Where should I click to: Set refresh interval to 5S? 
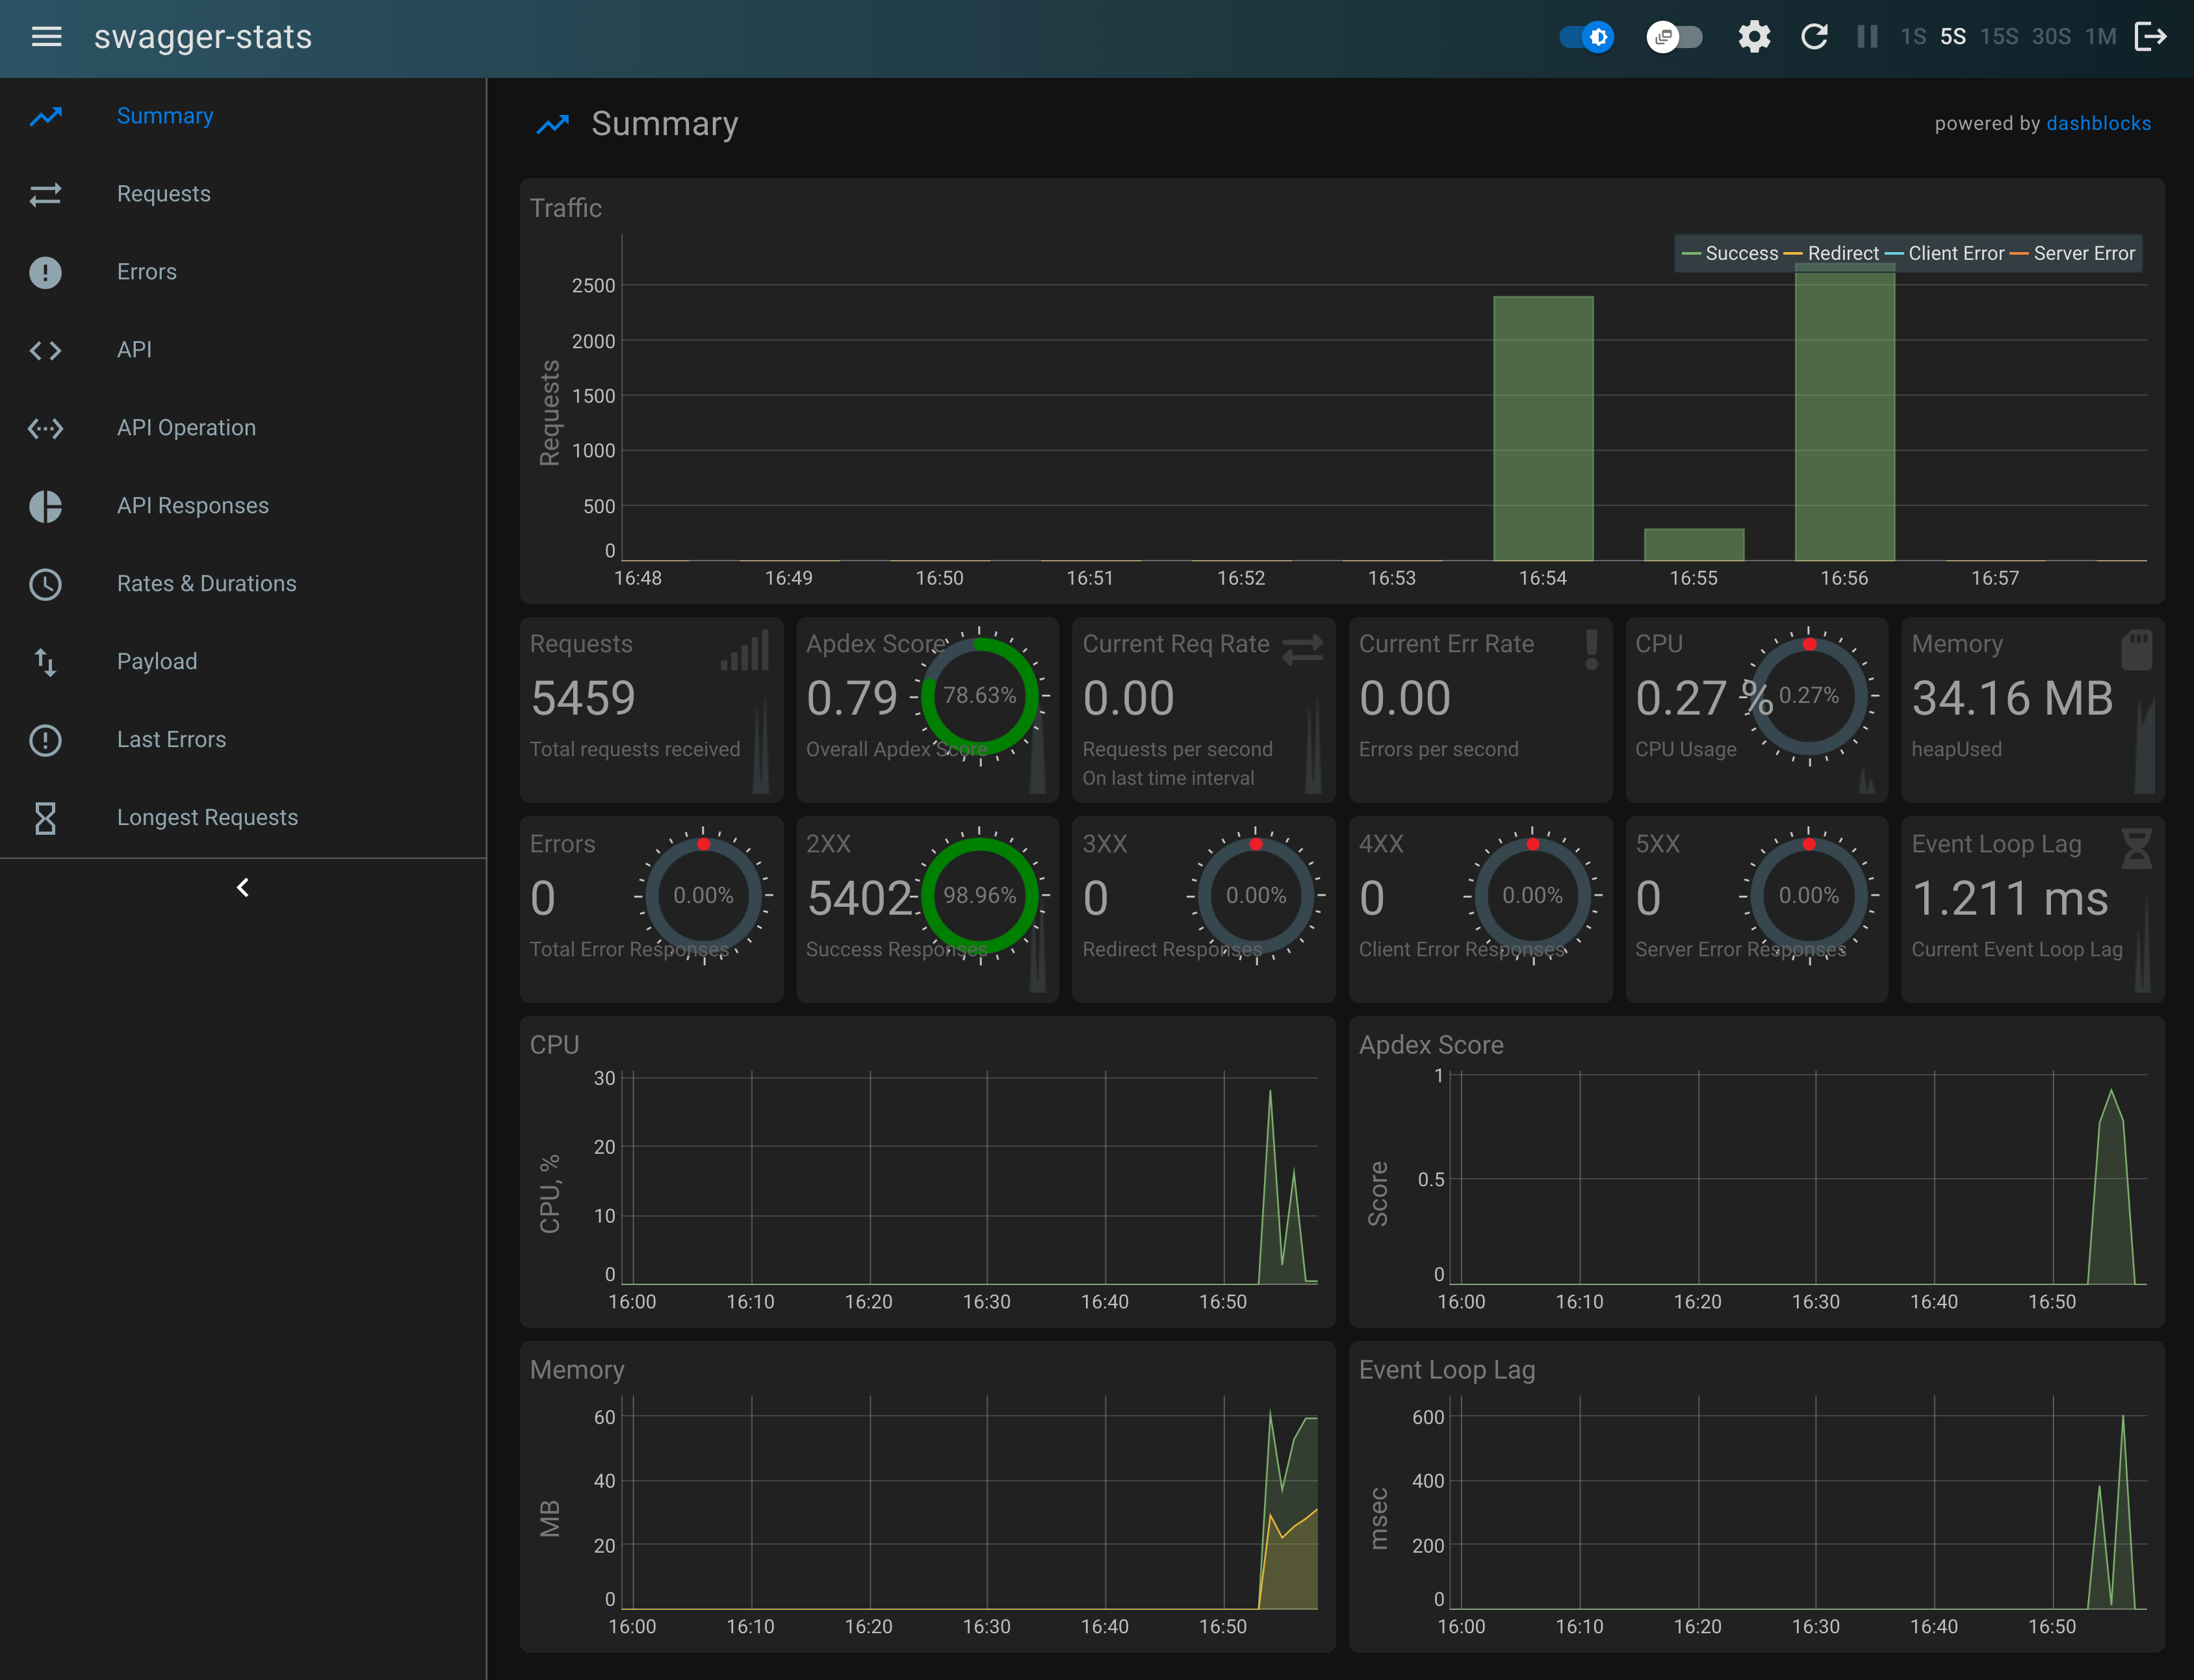pos(1953,37)
